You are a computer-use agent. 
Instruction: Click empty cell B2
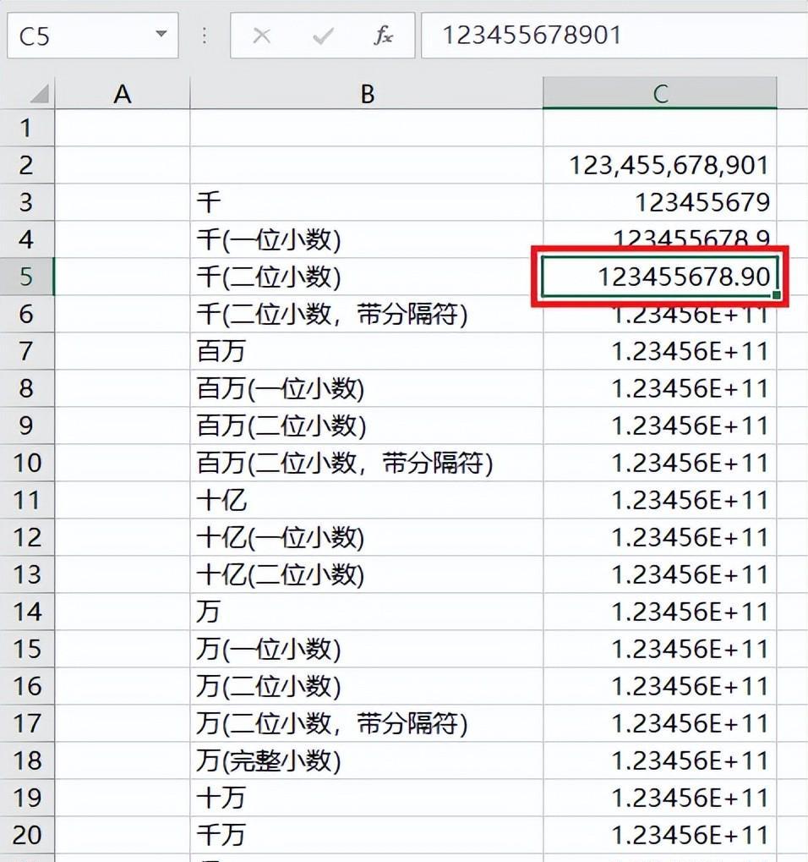(366, 165)
